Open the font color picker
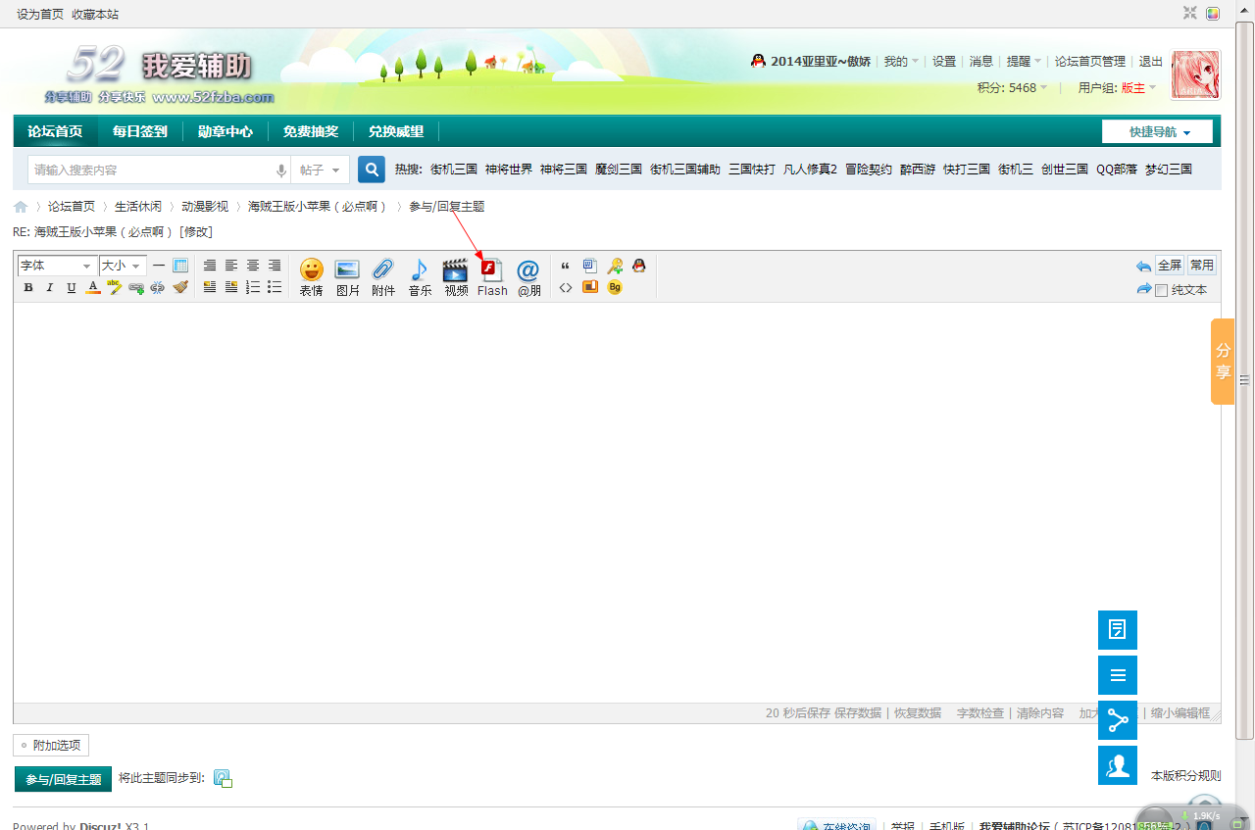 tap(93, 287)
